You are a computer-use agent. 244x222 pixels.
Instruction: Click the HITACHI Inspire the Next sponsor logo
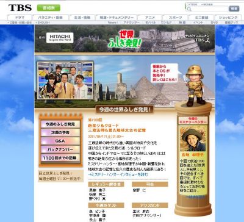(60, 38)
